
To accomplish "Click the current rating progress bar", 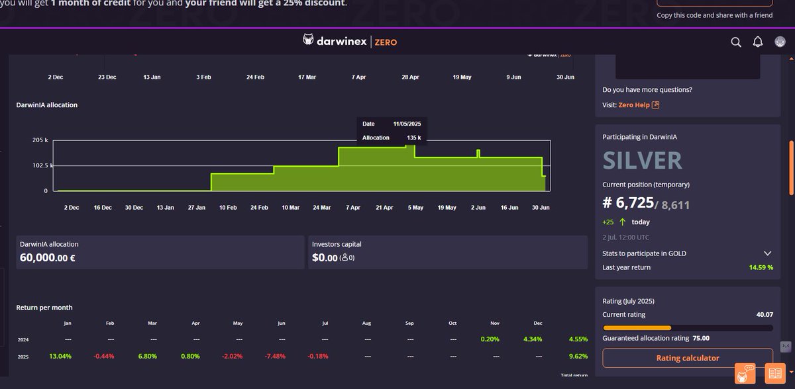I will [688, 327].
